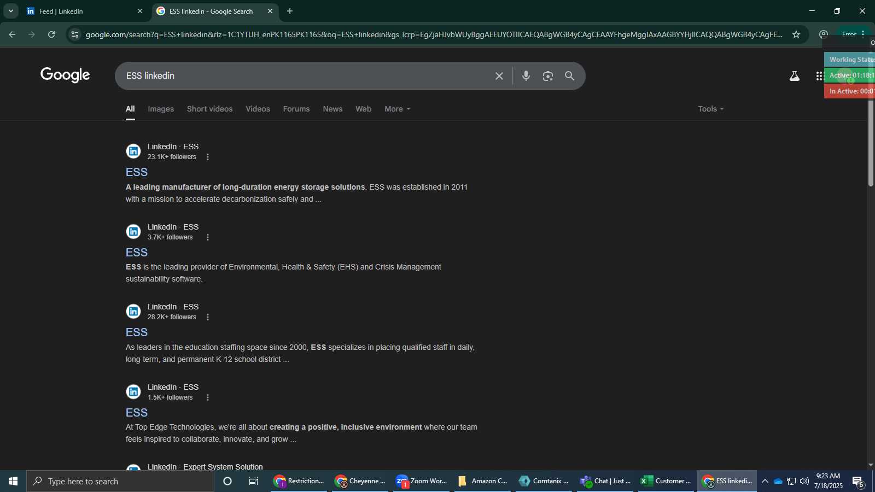Open options for ESS 28.2K+ followers result

pyautogui.click(x=208, y=317)
